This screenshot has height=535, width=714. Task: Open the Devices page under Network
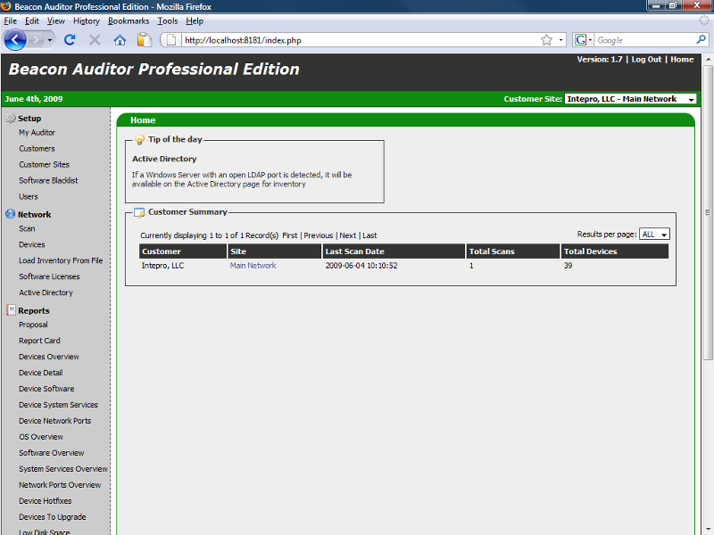[32, 244]
